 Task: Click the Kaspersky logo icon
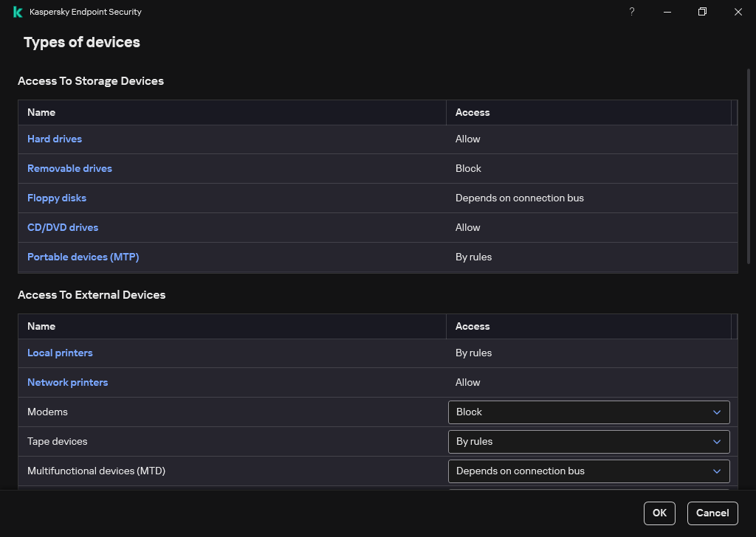16,12
